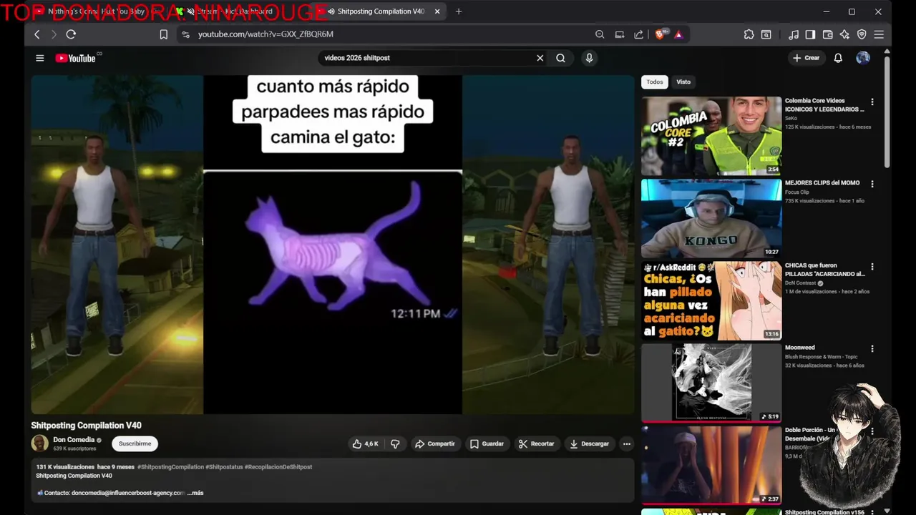This screenshot has height=515, width=916.
Task: Open options menu for Moonweed
Action: tap(872, 349)
